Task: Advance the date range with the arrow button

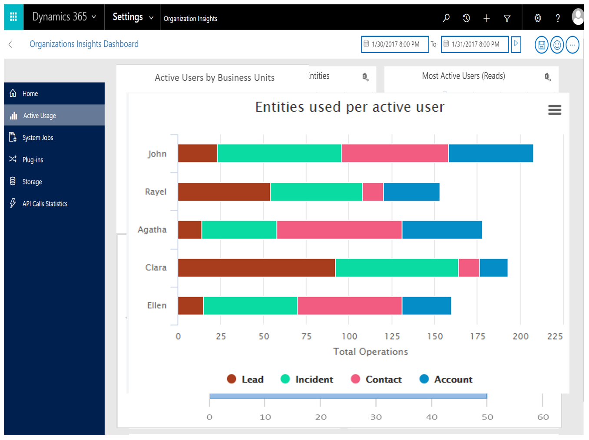Action: pyautogui.click(x=516, y=44)
